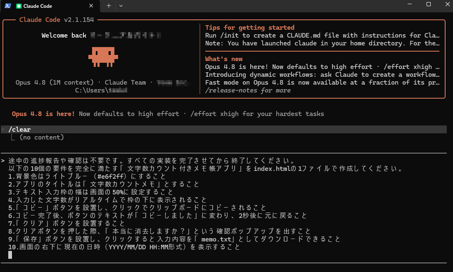Click the 'C:\Users\' path line
The height and width of the screenshot is (272, 453).
[x=101, y=90]
